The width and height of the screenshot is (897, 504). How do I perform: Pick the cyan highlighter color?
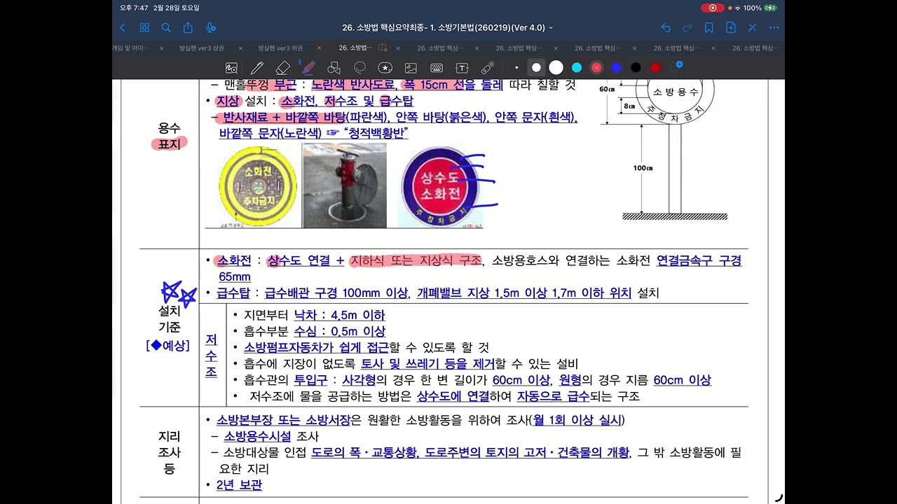coord(577,68)
